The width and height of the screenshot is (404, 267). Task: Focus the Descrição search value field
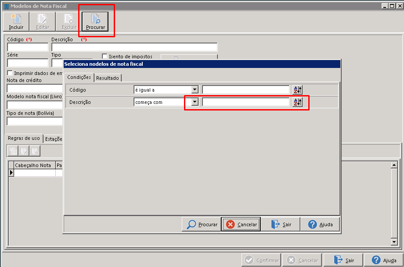click(246, 102)
